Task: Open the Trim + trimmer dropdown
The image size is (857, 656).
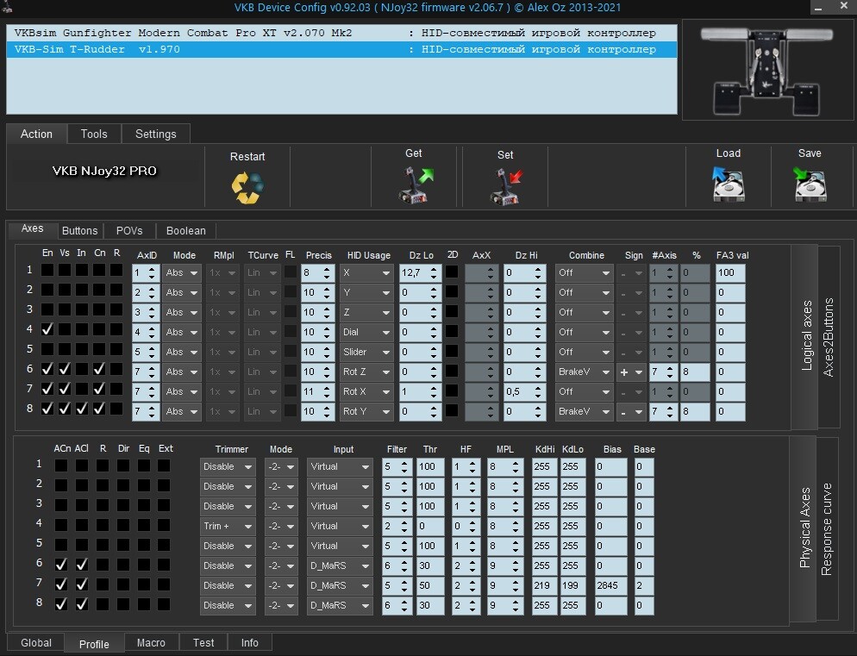Action: click(x=228, y=526)
